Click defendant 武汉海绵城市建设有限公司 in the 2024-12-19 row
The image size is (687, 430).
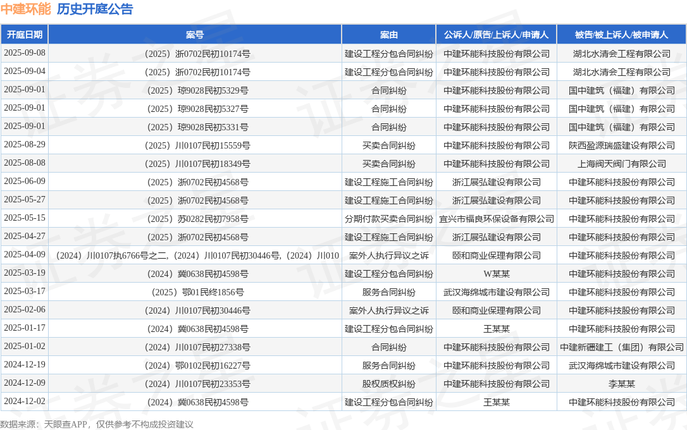(622, 366)
